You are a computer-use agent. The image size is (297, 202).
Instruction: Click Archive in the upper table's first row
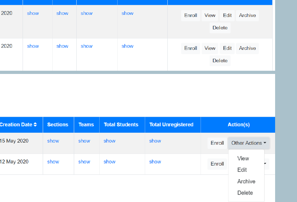point(247,16)
